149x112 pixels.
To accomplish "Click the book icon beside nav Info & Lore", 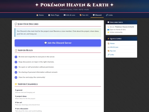I will [65, 15].
